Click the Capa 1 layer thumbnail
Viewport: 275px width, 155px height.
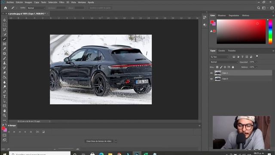pyautogui.click(x=218, y=73)
